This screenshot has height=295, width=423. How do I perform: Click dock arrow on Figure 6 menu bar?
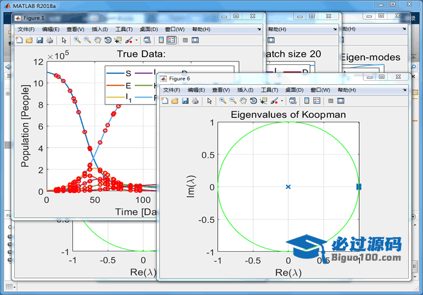click(x=405, y=90)
